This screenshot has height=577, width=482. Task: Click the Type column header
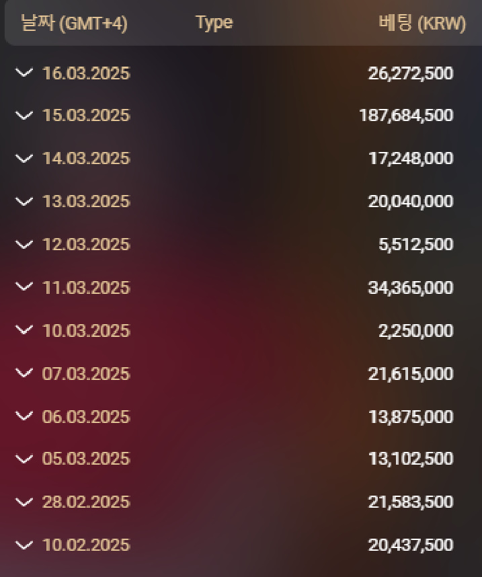pos(214,23)
